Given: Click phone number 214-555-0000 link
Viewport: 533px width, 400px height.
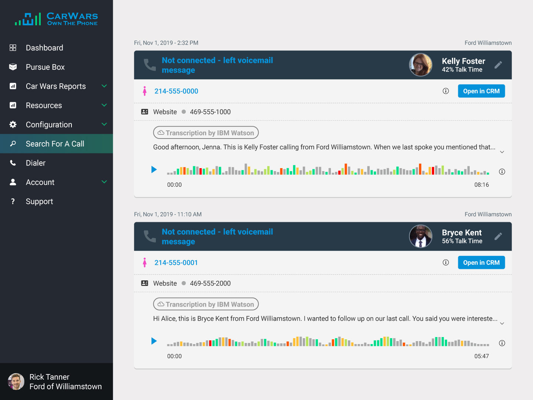Looking at the screenshot, I should 176,91.
